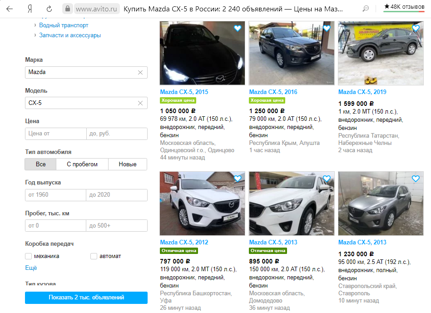Open the 1 230 000 ₽ Mazda CX-5, 2013 link
Screen dimensions: 431x313
362,242
